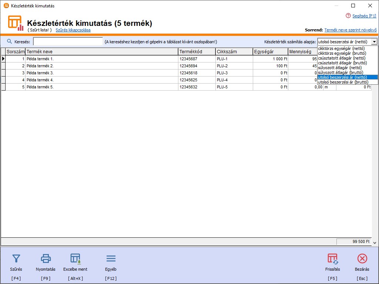Click the Frissítés refresh icon

[x=332, y=258]
